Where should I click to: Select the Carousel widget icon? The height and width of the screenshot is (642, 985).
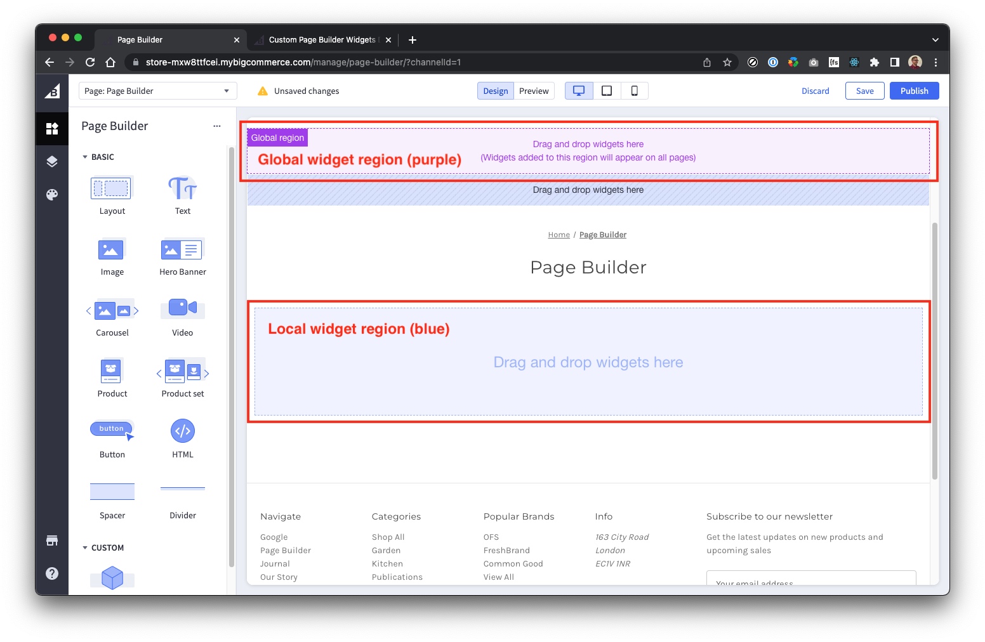(112, 310)
